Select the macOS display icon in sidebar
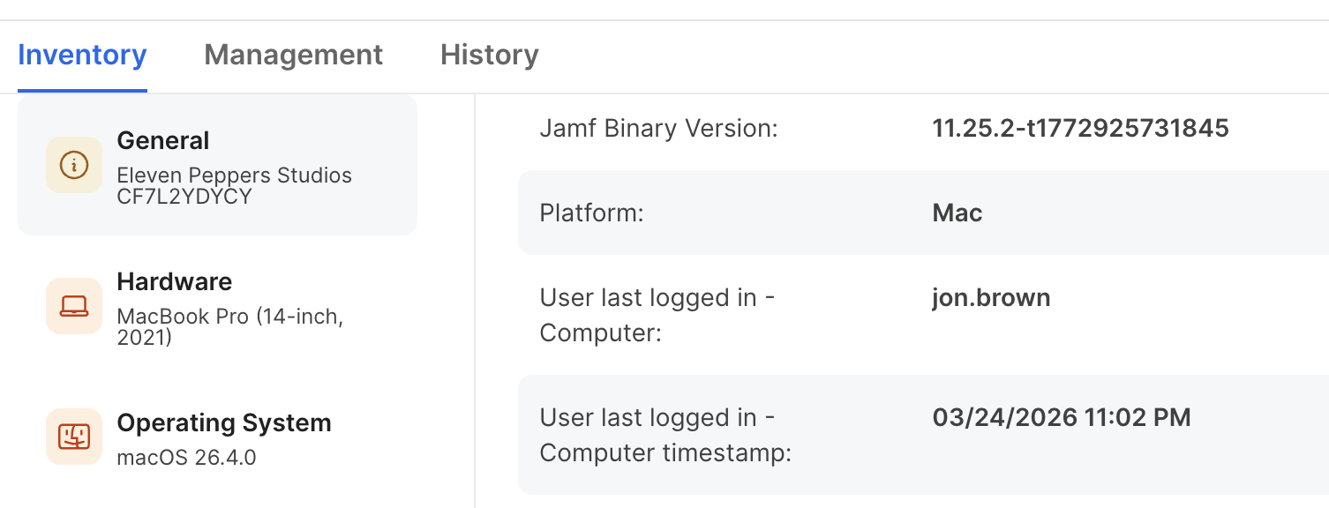This screenshot has height=508, width=1329. [x=73, y=436]
